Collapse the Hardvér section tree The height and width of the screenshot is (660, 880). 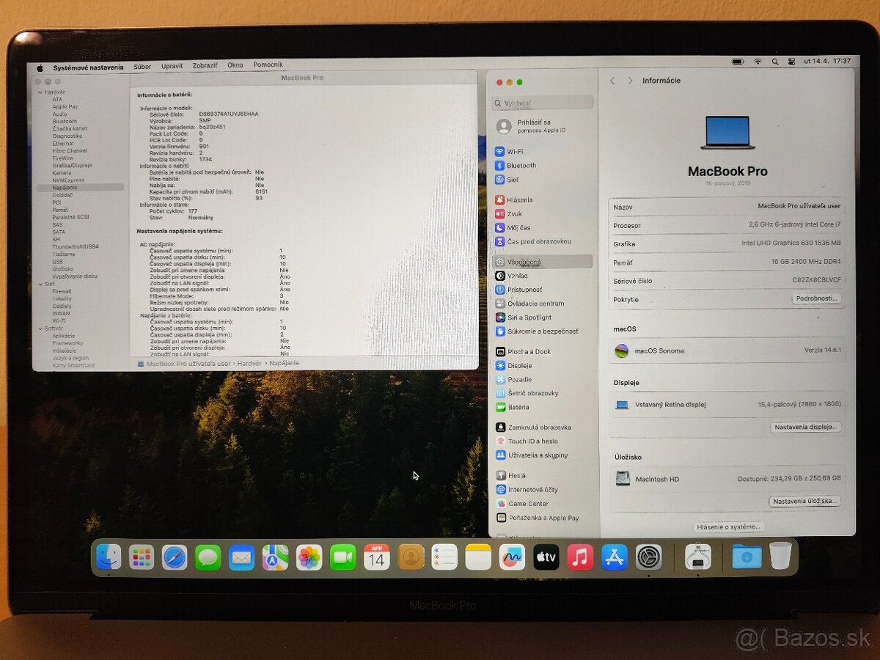(x=43, y=92)
